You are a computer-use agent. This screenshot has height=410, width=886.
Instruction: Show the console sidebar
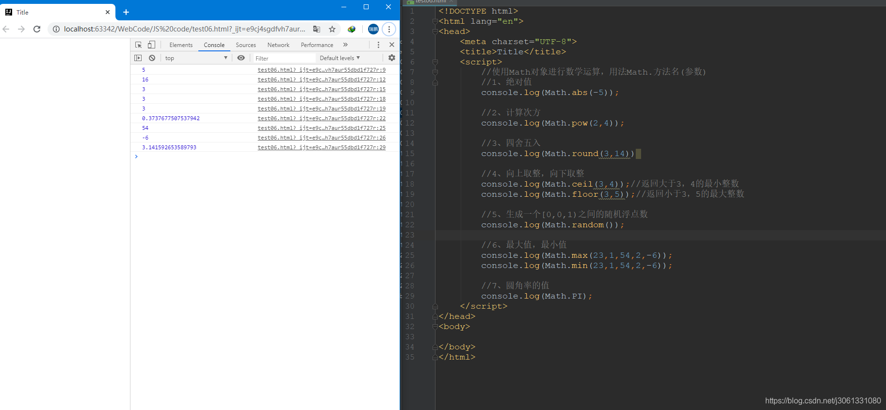pos(138,58)
